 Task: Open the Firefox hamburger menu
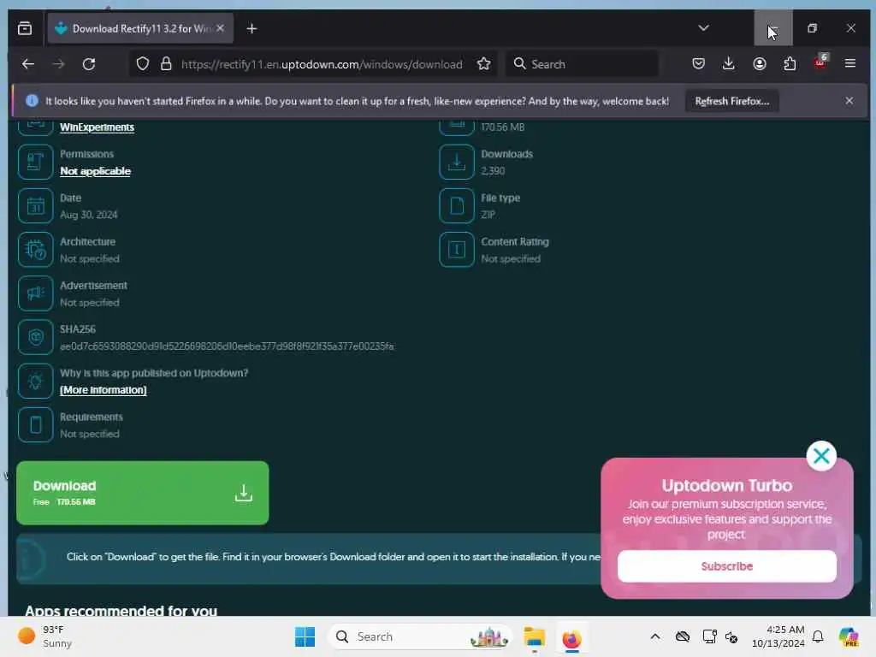click(x=850, y=63)
